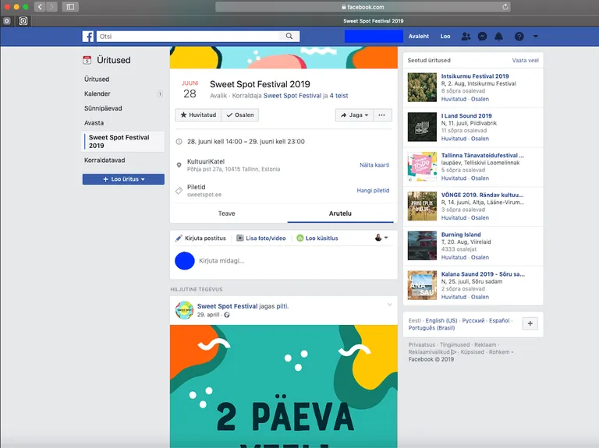Image resolution: width=599 pixels, height=448 pixels.
Task: Select Sweet Spot Festival 2019 in sidebar
Action: click(x=123, y=142)
